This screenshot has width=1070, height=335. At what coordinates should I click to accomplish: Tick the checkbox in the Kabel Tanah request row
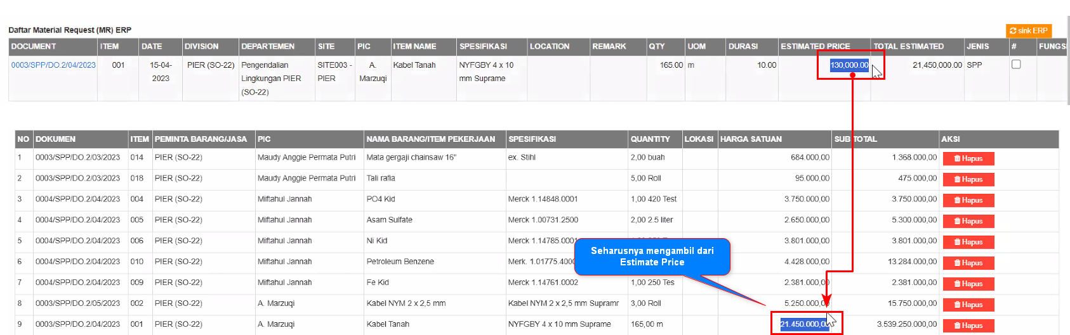[x=1015, y=65]
